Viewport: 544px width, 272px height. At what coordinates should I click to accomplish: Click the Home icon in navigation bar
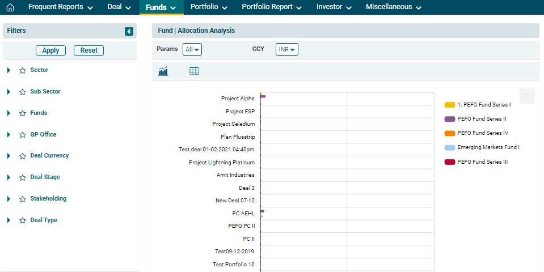tap(10, 7)
